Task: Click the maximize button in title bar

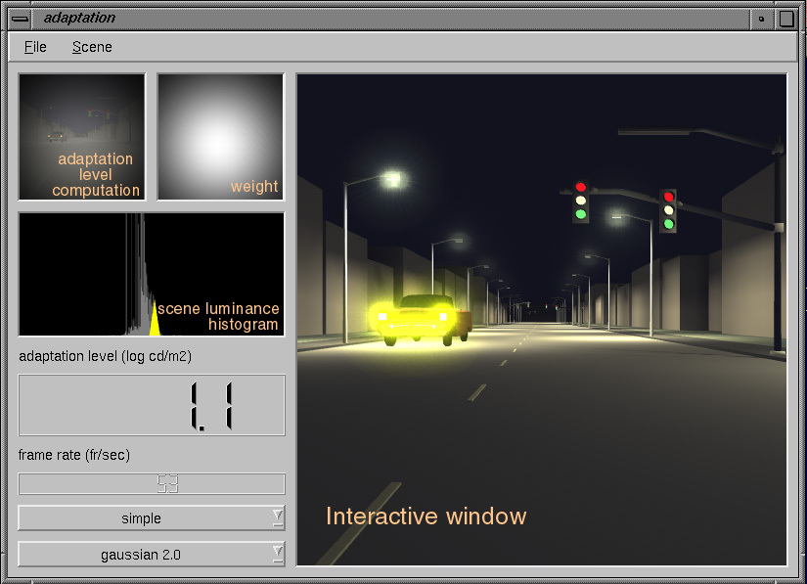Action: point(786,18)
